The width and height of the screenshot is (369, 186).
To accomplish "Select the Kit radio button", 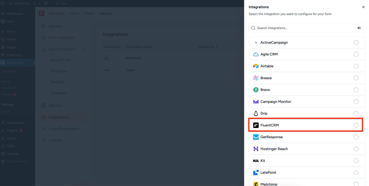I will (x=356, y=160).
